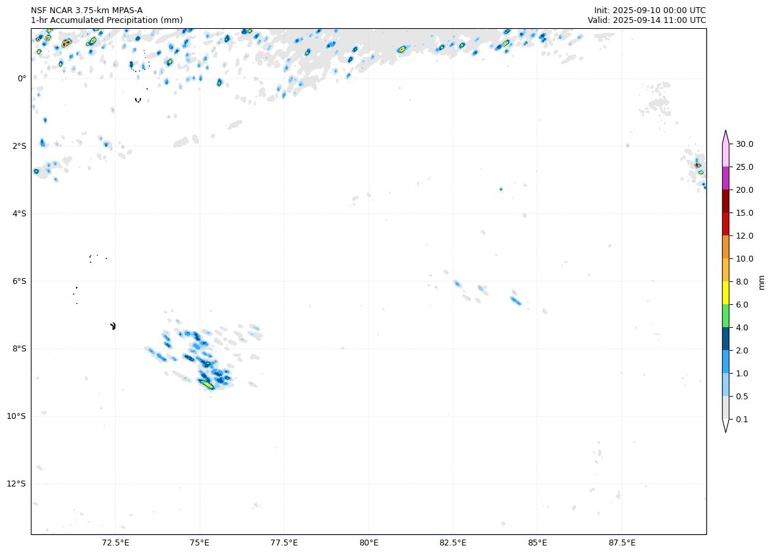This screenshot has width=772, height=554.
Task: Select the light blue 0.5–1.0 colorbar segment
Action: [x=725, y=384]
